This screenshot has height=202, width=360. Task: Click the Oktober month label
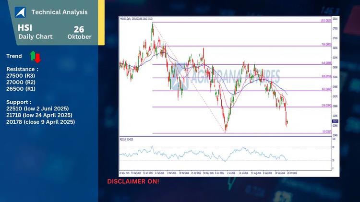[79, 37]
